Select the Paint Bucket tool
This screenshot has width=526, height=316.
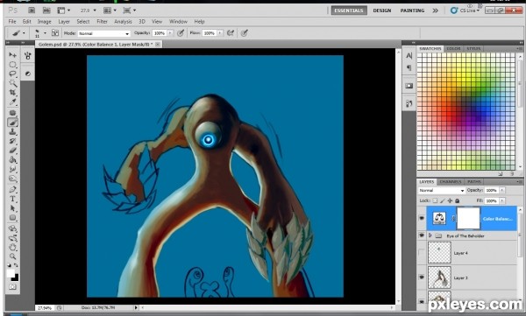[x=13, y=160]
